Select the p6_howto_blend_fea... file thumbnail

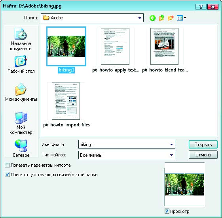tap(165, 46)
